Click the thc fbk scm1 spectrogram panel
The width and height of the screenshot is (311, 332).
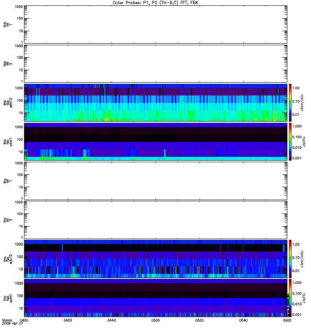coord(156,298)
